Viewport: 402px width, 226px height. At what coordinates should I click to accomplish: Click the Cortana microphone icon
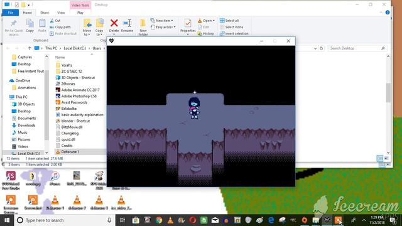point(109,220)
